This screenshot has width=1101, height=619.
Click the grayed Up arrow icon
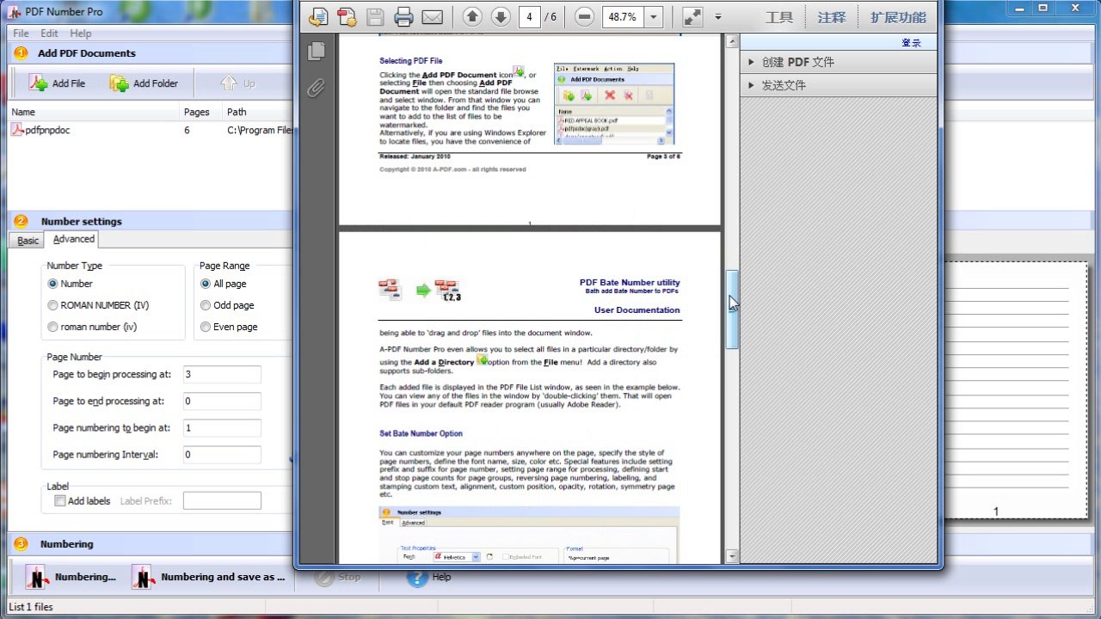(228, 83)
